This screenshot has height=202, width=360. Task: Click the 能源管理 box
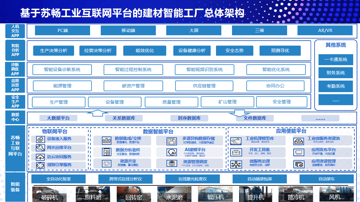coord(62,86)
